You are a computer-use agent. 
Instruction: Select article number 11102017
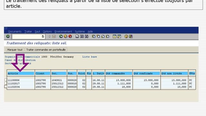coord(14,83)
